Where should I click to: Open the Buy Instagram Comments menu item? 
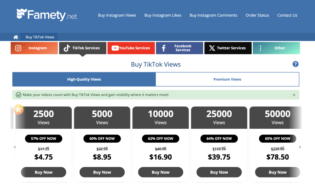coord(213,15)
